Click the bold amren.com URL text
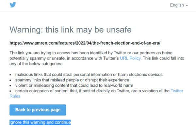196x130 pixels. click(x=85, y=43)
